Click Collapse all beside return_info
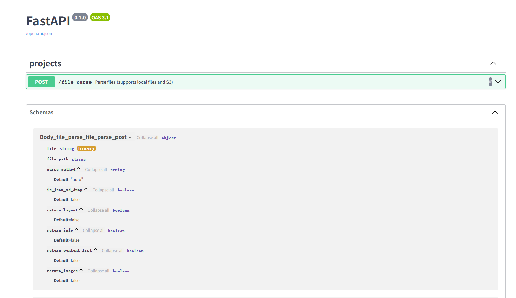 94,231
